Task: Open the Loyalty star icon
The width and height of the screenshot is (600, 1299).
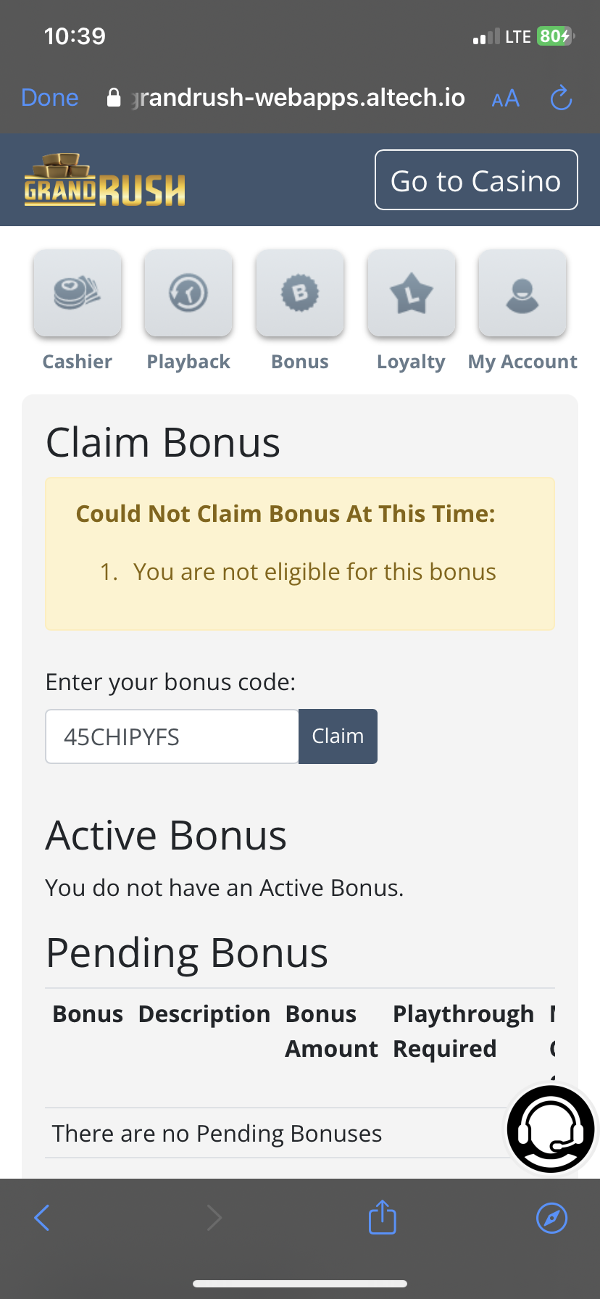Action: tap(411, 294)
